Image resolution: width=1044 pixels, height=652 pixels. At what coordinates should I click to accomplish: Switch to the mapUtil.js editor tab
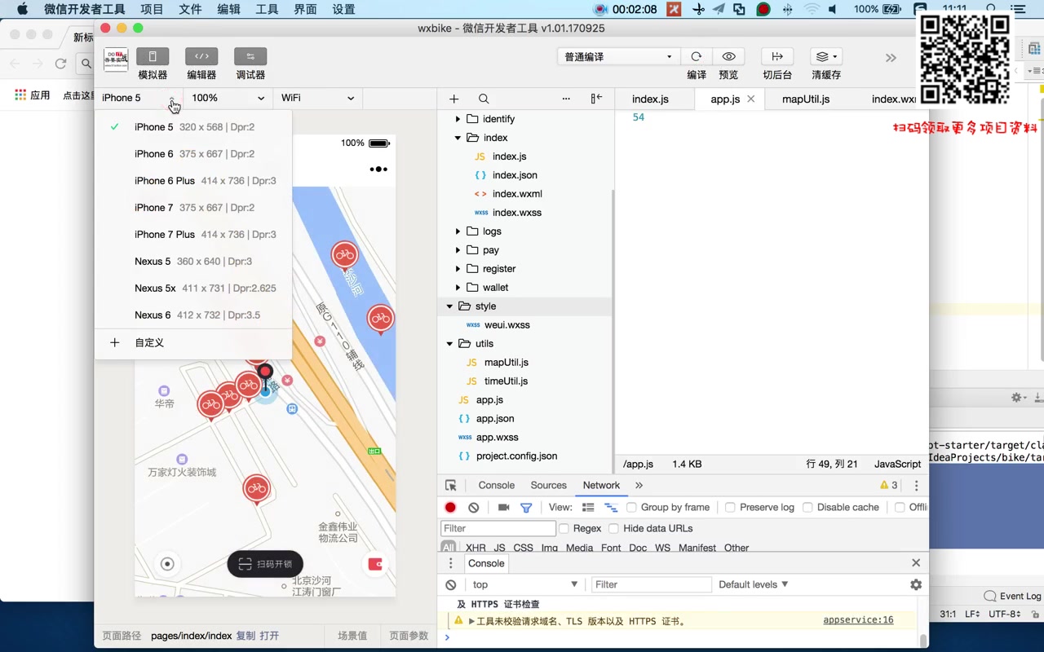pyautogui.click(x=806, y=99)
